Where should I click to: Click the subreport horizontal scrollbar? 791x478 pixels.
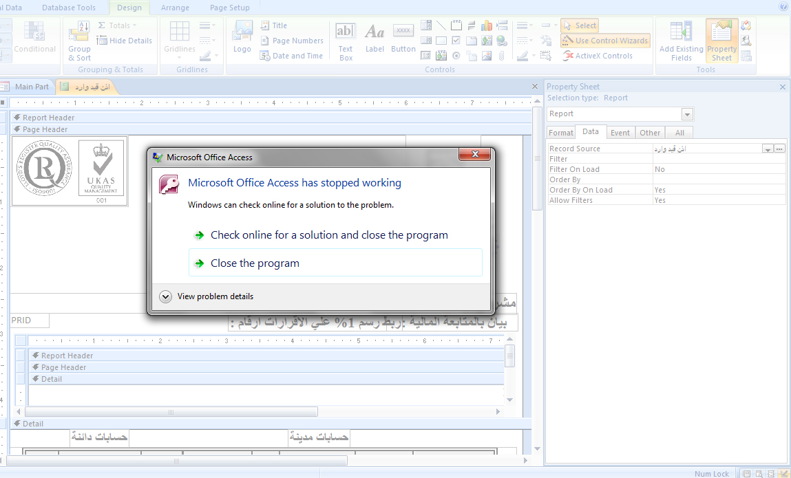point(171,412)
